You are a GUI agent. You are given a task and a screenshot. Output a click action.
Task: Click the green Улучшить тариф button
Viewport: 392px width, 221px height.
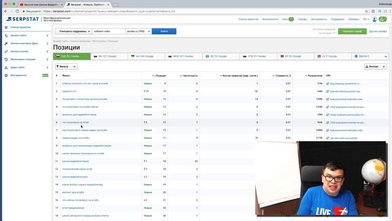click(352, 31)
